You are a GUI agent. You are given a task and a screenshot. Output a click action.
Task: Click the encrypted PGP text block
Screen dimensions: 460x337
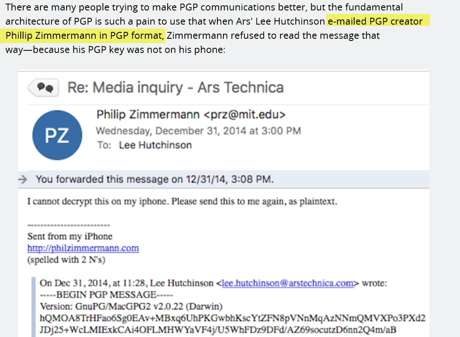[x=233, y=324]
